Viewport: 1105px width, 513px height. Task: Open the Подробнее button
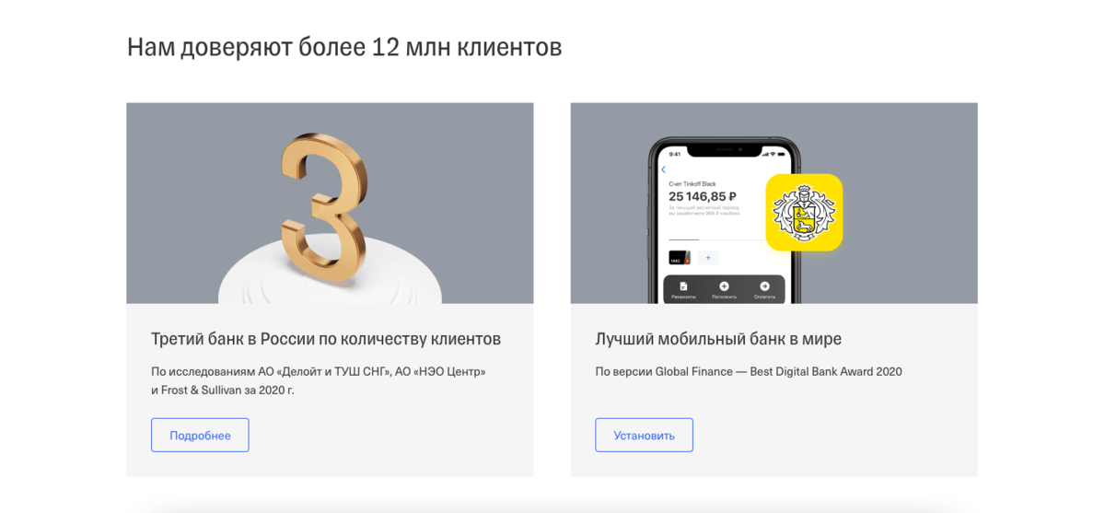200,435
